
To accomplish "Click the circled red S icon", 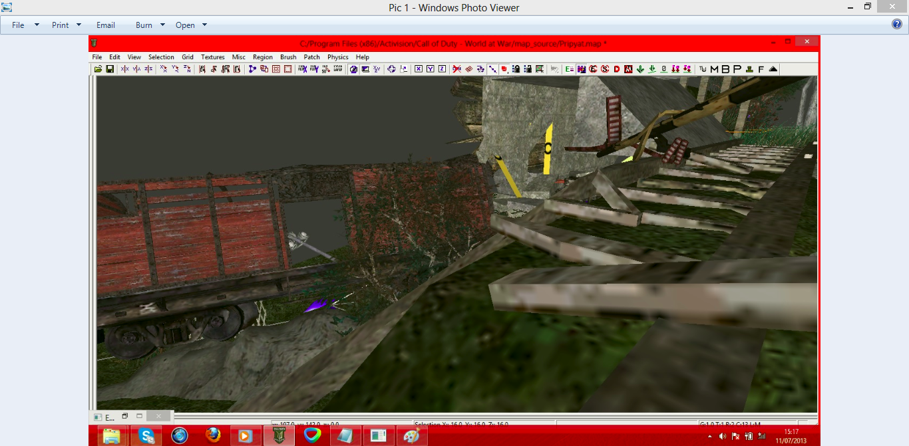I will [x=605, y=69].
